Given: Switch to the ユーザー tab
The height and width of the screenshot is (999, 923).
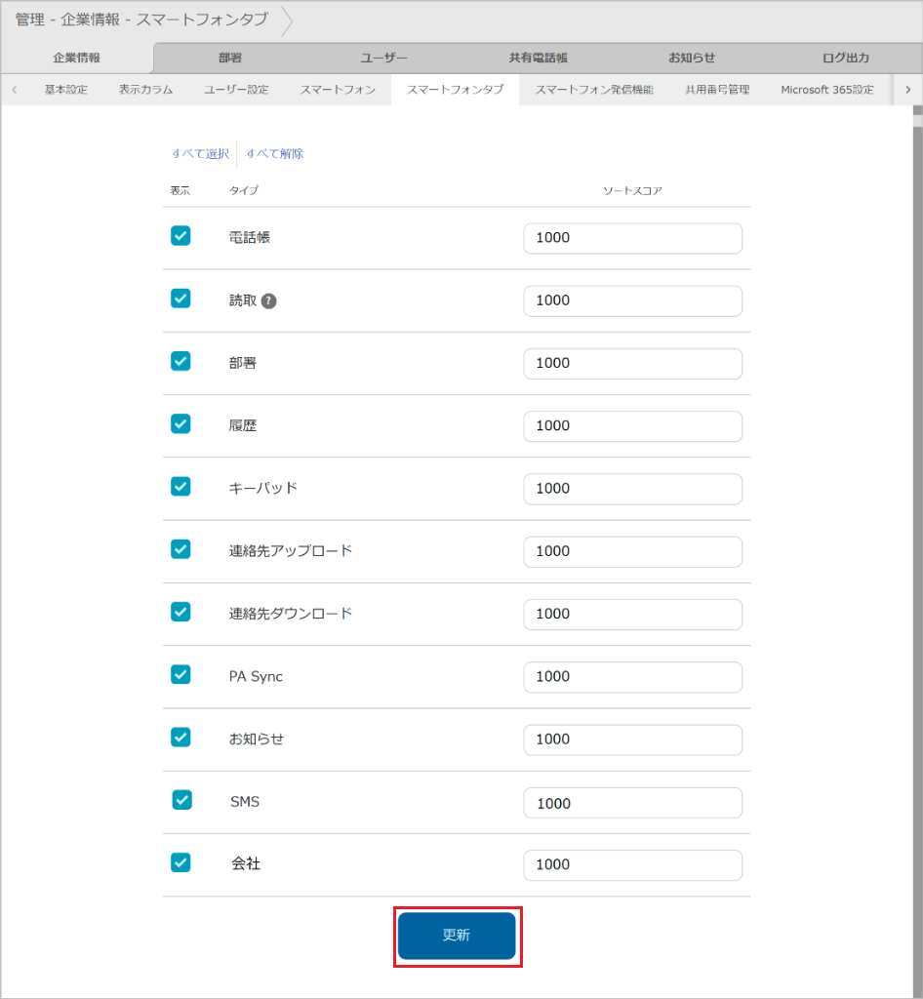Looking at the screenshot, I should coord(383,58).
